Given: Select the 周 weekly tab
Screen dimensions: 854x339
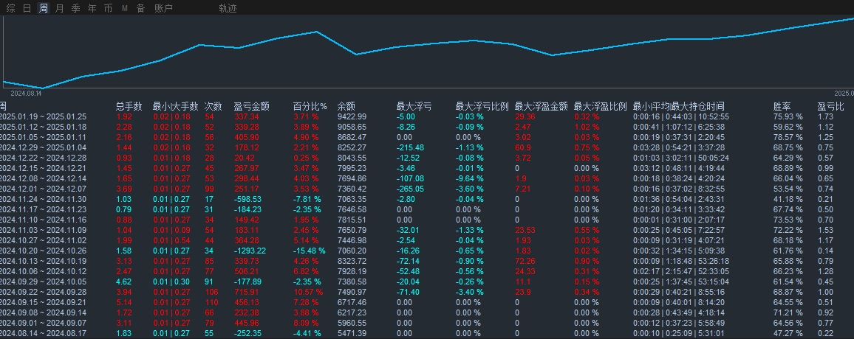Looking at the screenshot, I should click(43, 8).
